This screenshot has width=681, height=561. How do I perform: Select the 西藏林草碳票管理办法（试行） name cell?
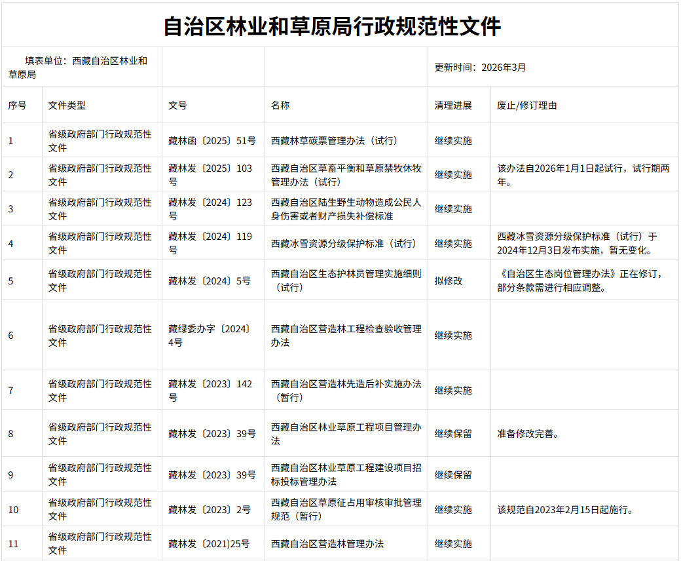tap(334, 141)
